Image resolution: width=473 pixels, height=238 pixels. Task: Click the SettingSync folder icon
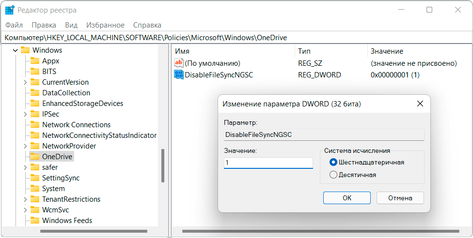(35, 178)
